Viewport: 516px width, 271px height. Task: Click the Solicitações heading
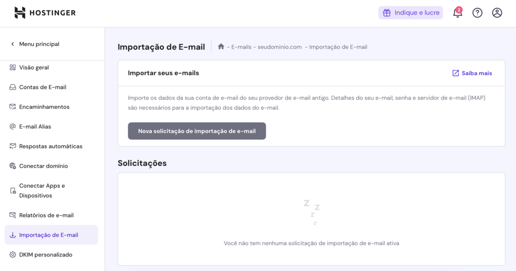click(142, 163)
